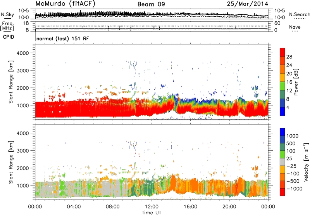
Task: Click the '4000' tick on the power panel axis
Action: [23, 53]
